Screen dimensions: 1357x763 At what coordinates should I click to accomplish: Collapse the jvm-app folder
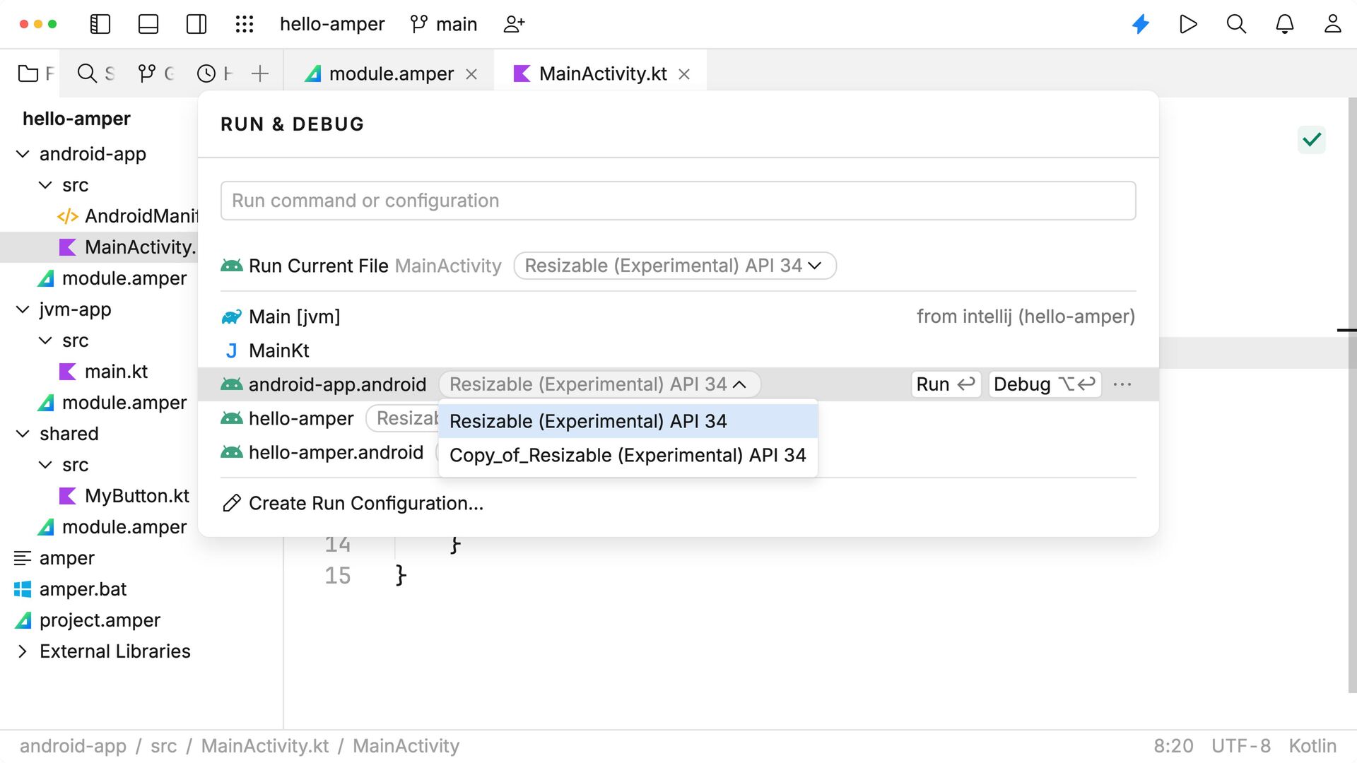(x=23, y=309)
